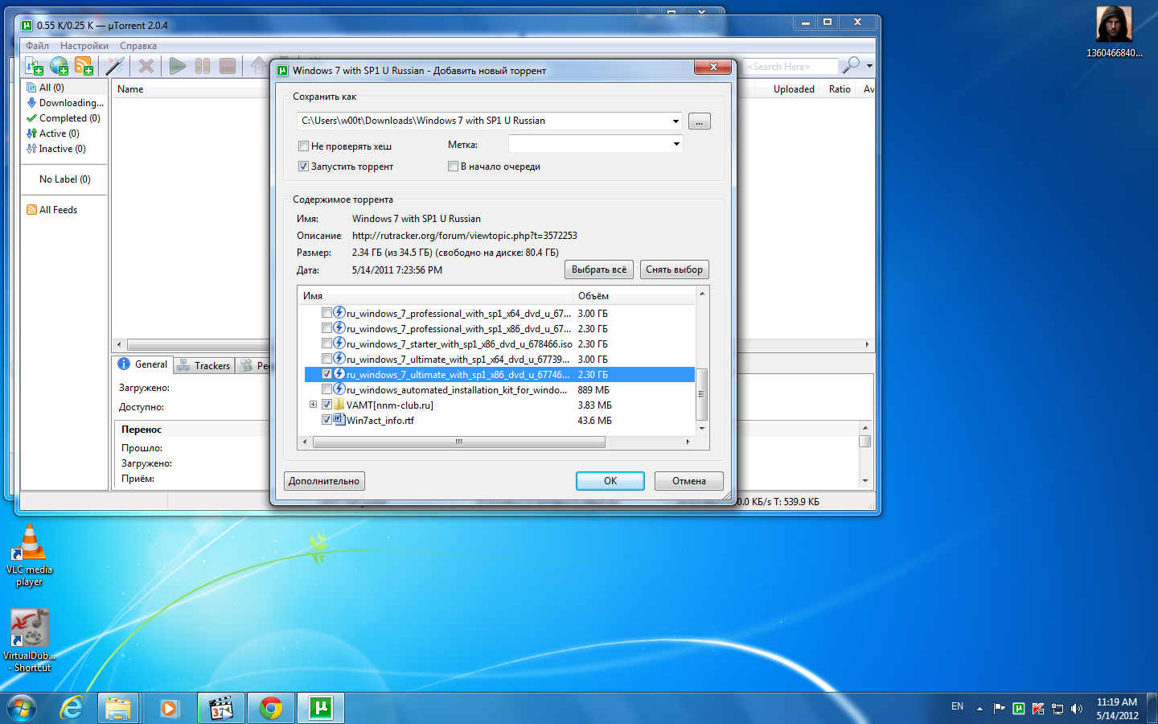This screenshot has width=1158, height=724.
Task: Open the save path dropdown list
Action: coord(675,121)
